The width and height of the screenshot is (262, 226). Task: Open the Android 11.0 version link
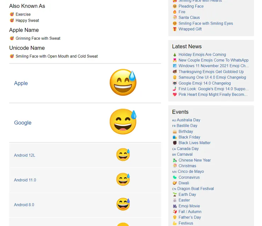[x=25, y=180]
